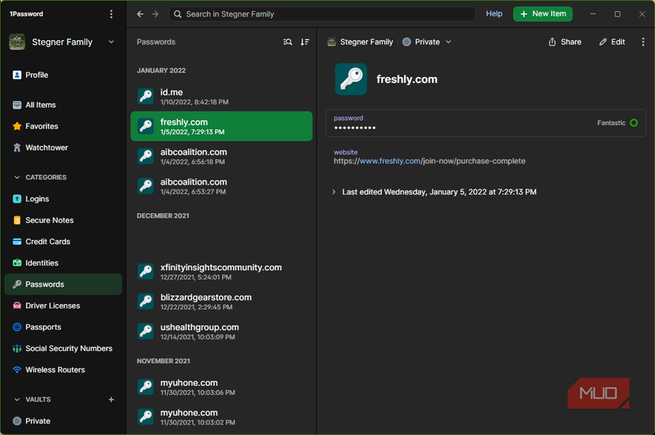Open the Help menu

494,14
